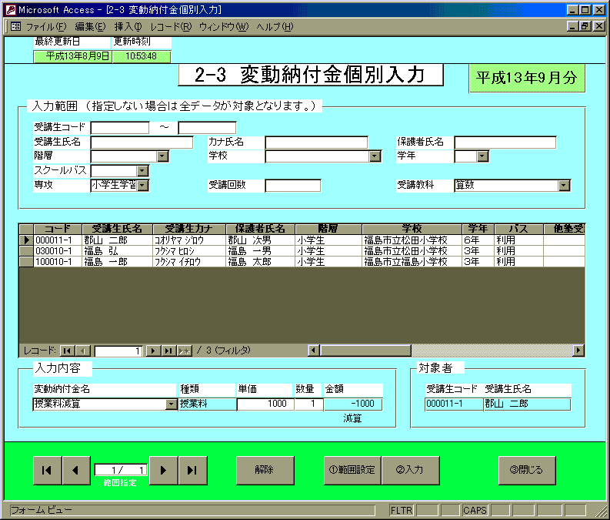
Task: Click the horizontal scrollbar thumb of the table
Action: pos(365,351)
